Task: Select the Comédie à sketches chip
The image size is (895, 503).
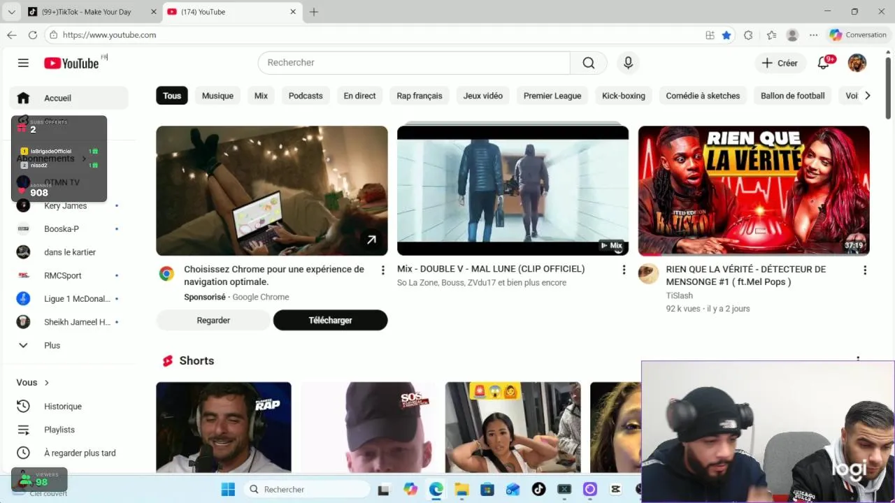Action: 703,96
